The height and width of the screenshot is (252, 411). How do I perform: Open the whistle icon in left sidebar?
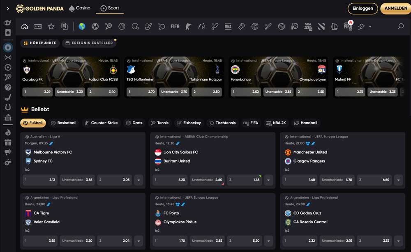pyautogui.click(x=8, y=162)
